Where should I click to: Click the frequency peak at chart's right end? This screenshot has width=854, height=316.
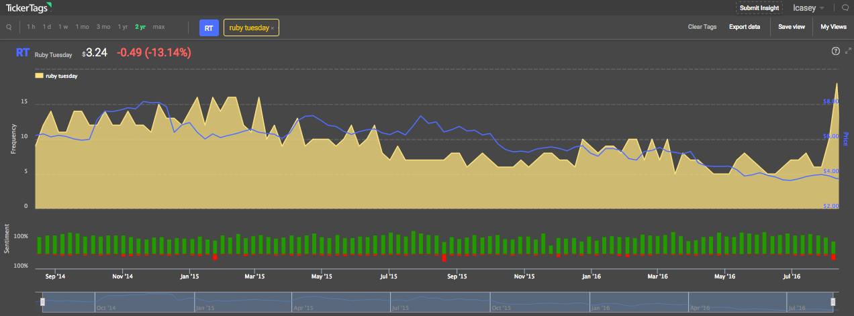coord(836,83)
